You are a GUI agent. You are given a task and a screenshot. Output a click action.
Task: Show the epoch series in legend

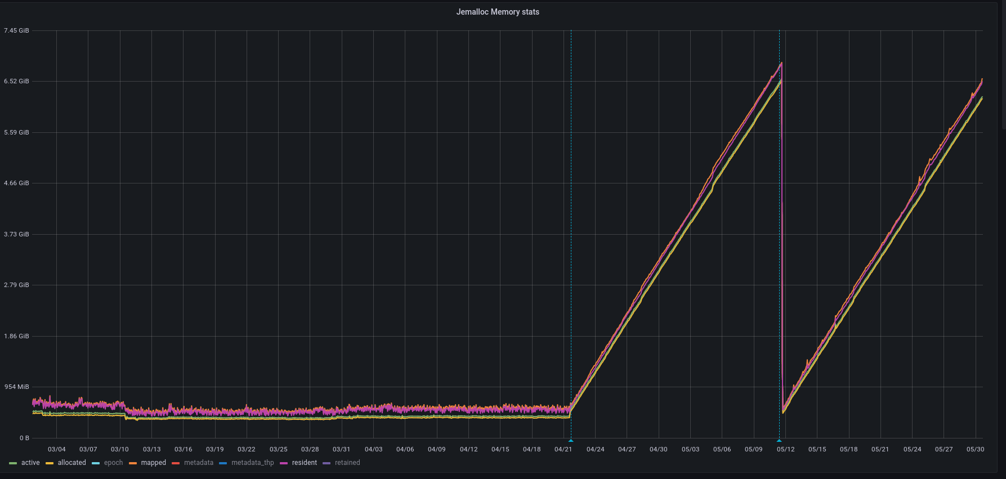pyautogui.click(x=113, y=463)
